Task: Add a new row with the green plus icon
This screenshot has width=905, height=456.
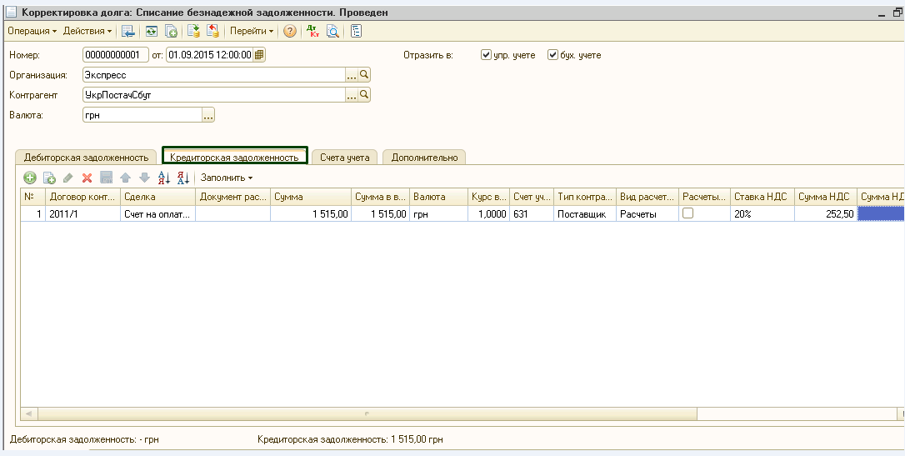Action: click(x=29, y=178)
